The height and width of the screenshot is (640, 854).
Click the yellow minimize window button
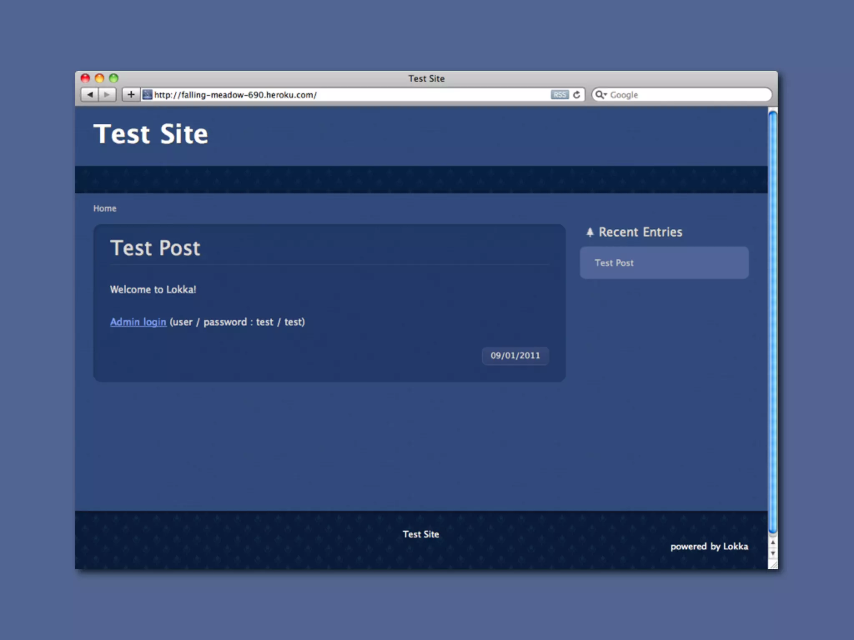pyautogui.click(x=99, y=78)
